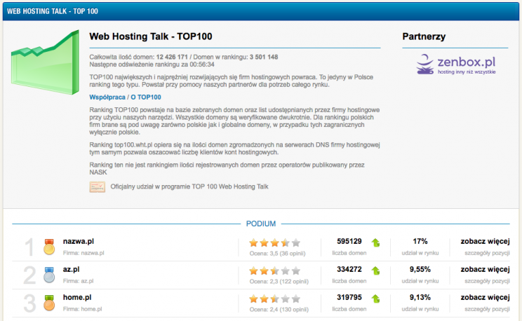Click market share 9,13%

point(420,297)
